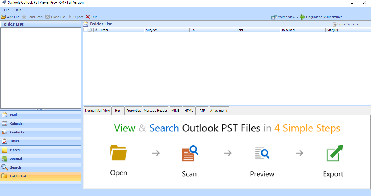
Task: Expand the Switch View dropdown arrow
Action: click(297, 17)
